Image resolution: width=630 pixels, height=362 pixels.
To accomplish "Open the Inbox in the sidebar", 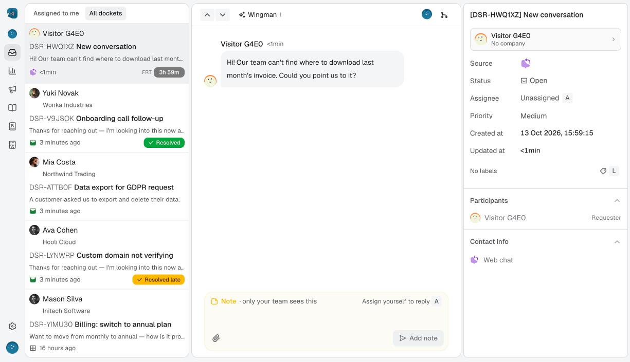I will tap(12, 52).
